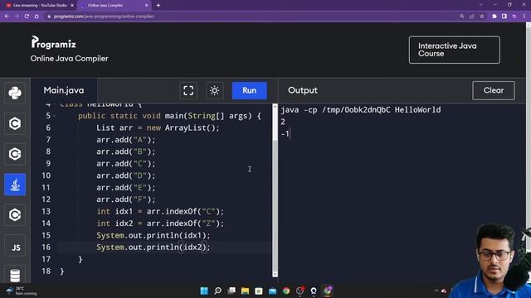Open Task View on taskbar
This screenshot has height=298, width=531.
tap(231, 291)
